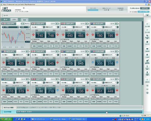Click the red down arrow beside USD/JPY bid
Image resolution: width=151 pixels, height=121 pixels.
click(x=33, y=34)
